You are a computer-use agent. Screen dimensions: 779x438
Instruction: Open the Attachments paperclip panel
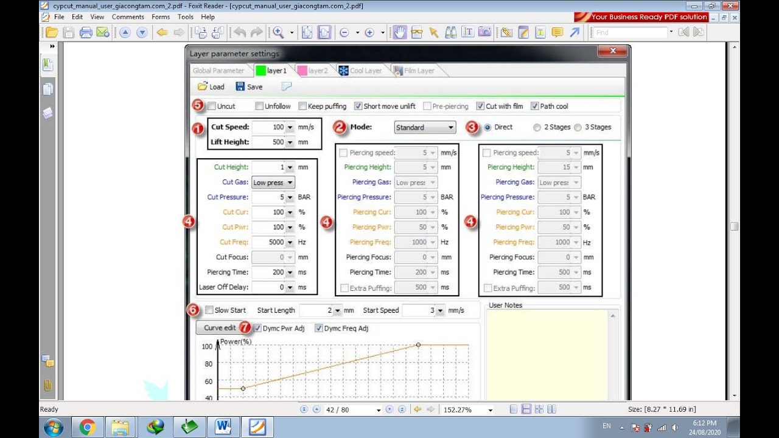(x=47, y=385)
